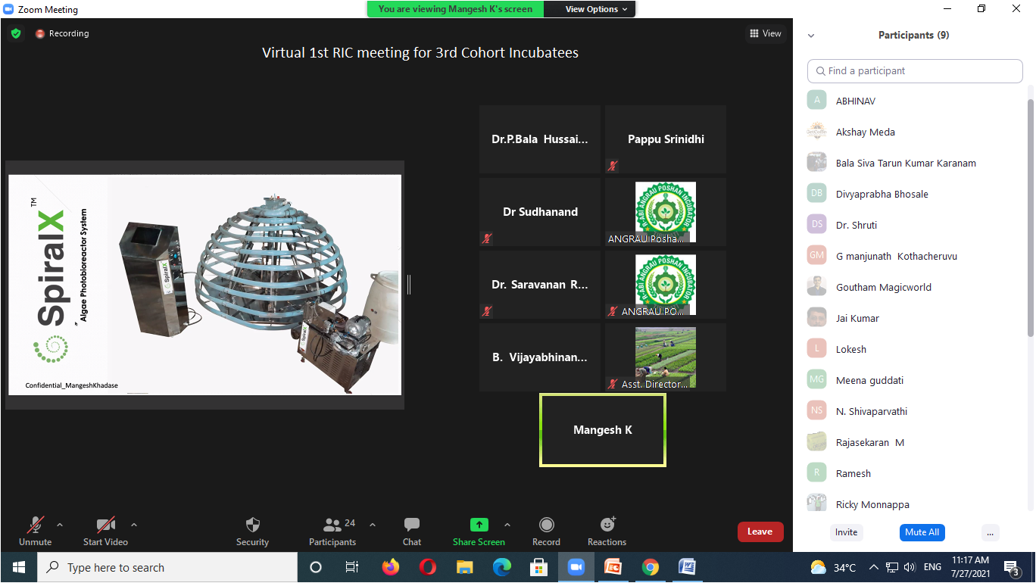This screenshot has width=1036, height=583.
Task: Click the green encryption shield icon
Action: click(16, 33)
